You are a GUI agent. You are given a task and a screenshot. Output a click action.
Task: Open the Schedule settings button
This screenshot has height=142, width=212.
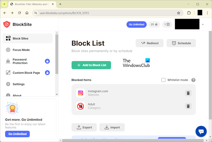coord(181,43)
